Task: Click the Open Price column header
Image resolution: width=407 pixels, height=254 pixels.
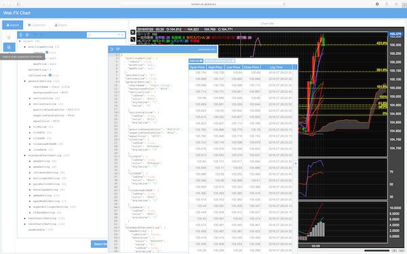Action: (x=197, y=67)
